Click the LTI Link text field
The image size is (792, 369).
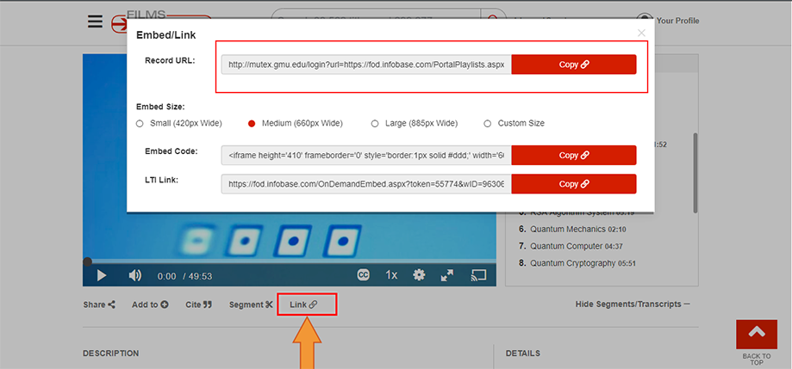366,184
